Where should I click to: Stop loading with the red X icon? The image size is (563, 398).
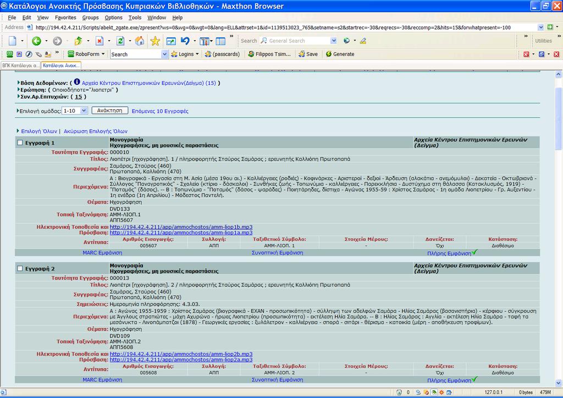100,41
